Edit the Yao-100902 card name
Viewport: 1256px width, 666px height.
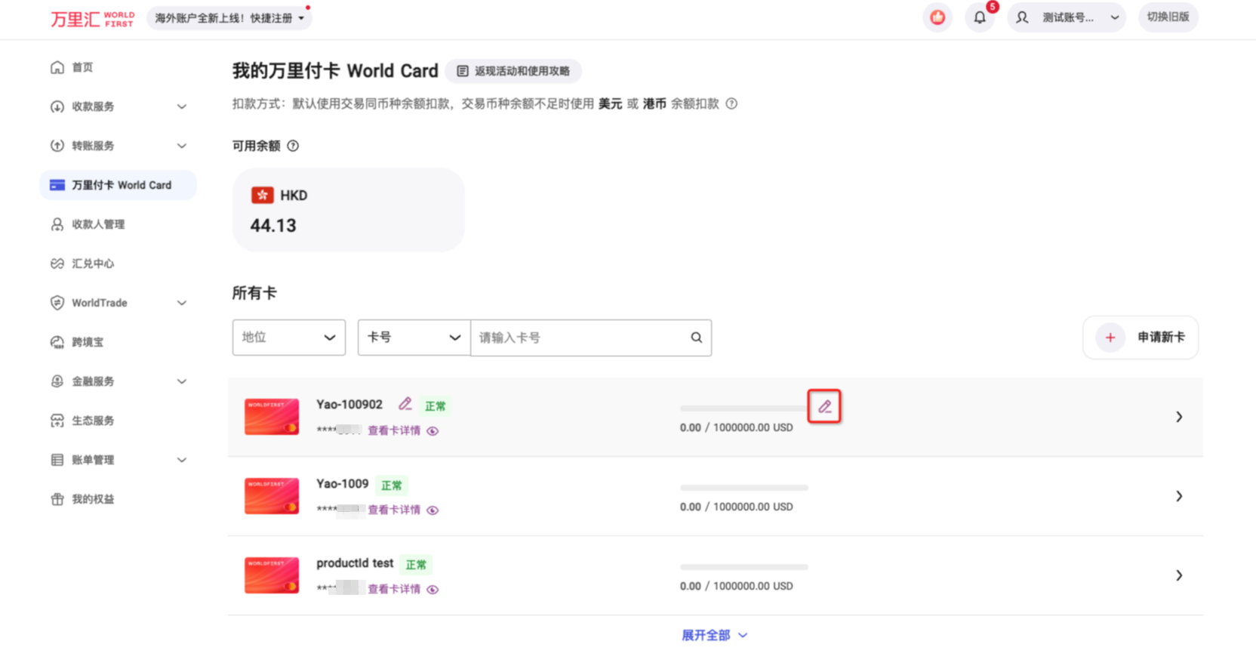click(405, 404)
